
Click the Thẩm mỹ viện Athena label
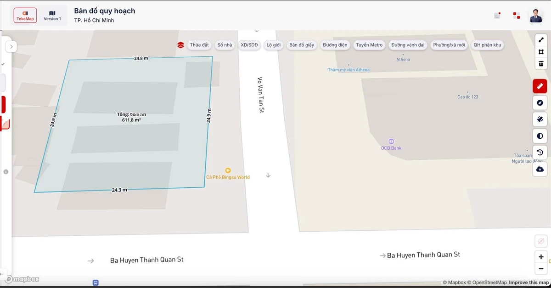point(349,70)
